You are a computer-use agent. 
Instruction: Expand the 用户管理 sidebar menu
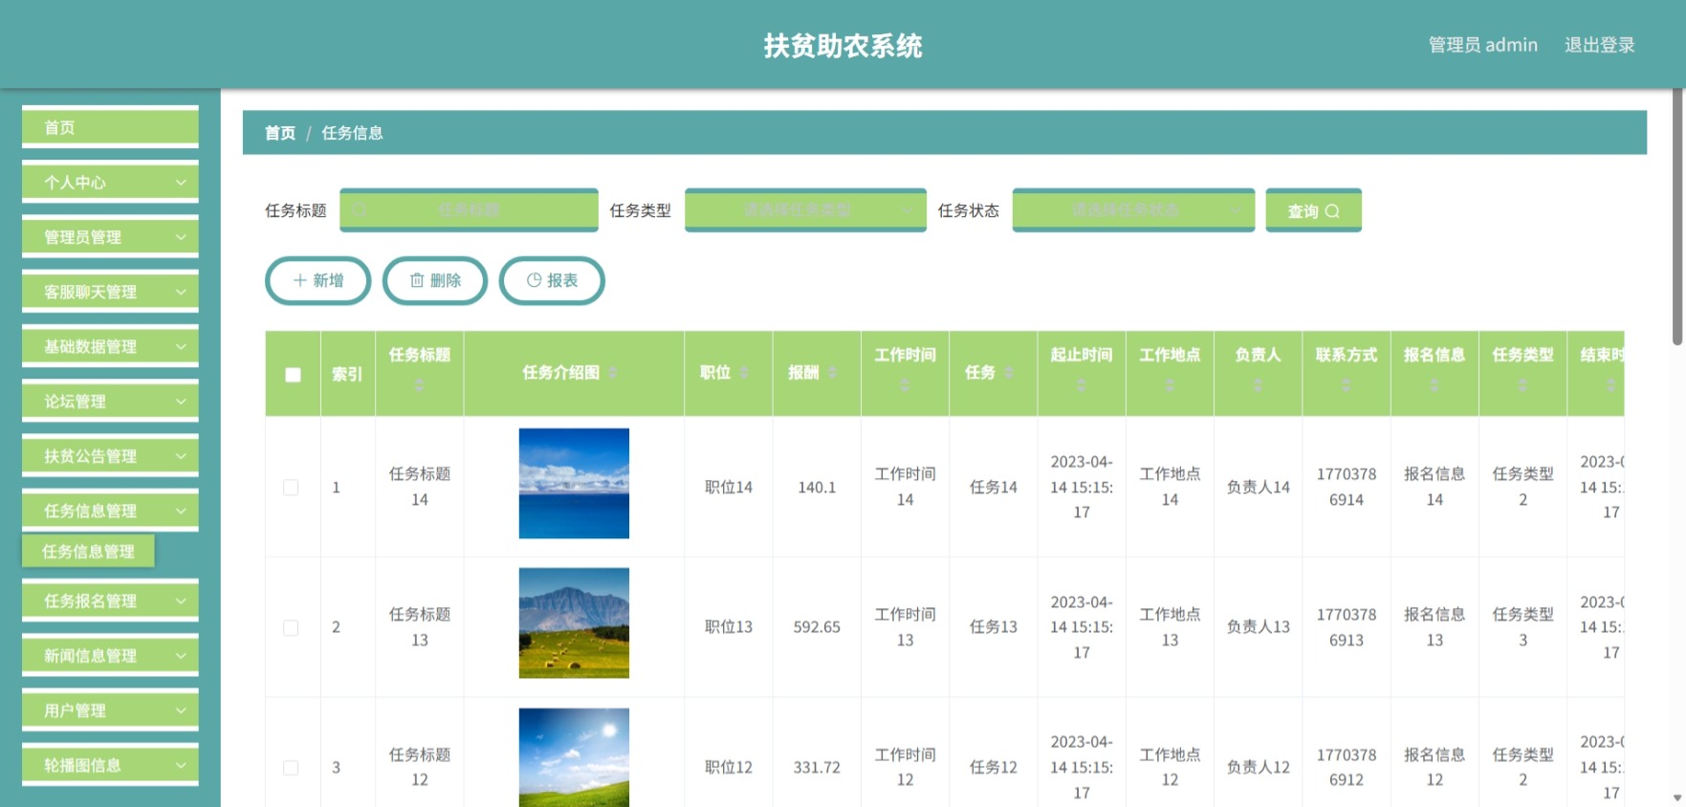coord(110,710)
